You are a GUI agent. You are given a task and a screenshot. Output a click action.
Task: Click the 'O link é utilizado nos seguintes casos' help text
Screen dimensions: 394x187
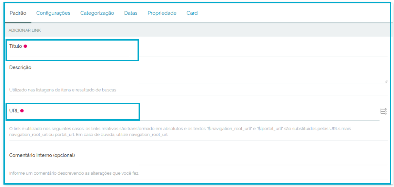[x=180, y=132]
